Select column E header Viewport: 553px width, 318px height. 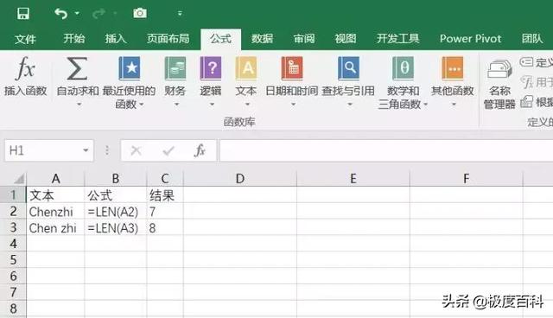353,178
